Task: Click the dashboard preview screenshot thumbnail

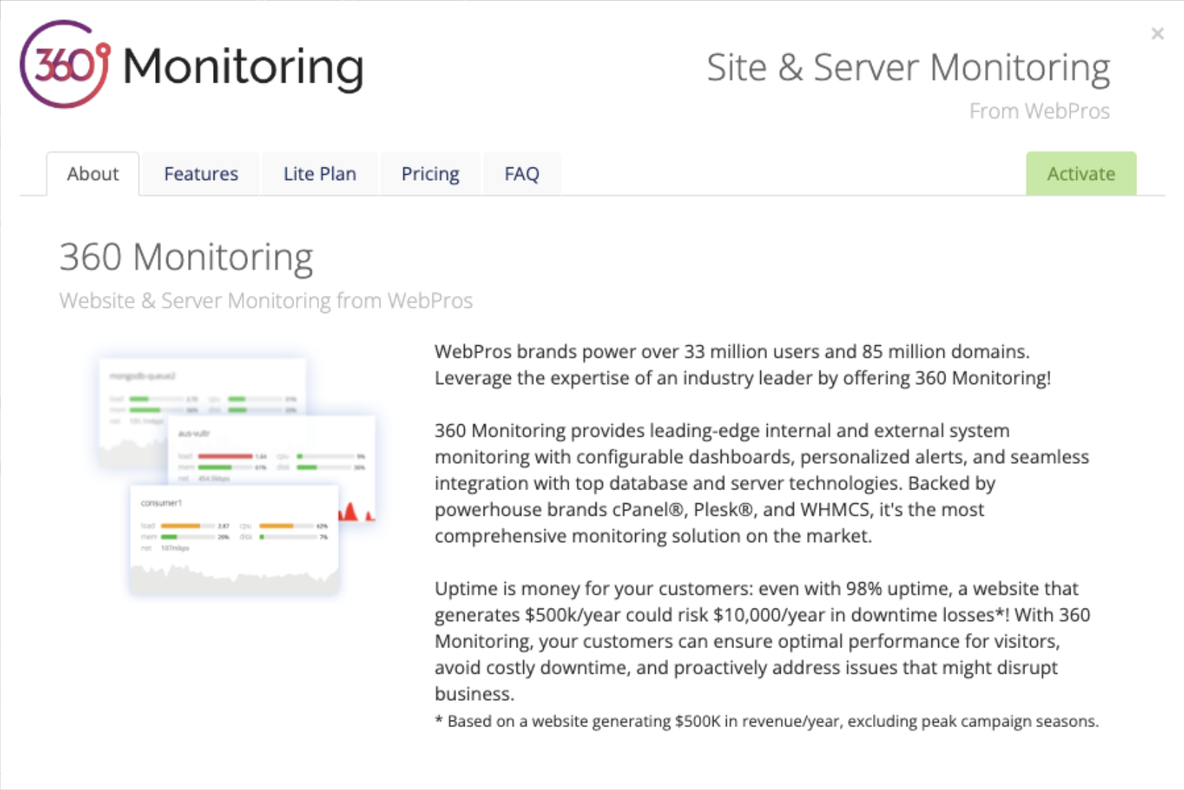Action: (236, 476)
